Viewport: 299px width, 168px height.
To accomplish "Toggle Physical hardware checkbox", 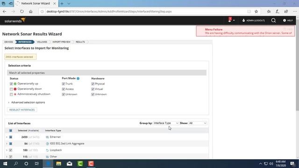I will pos(93,84).
